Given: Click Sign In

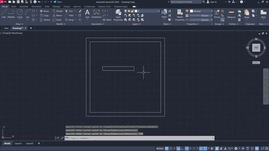Looking at the screenshot, I should [x=211, y=2].
